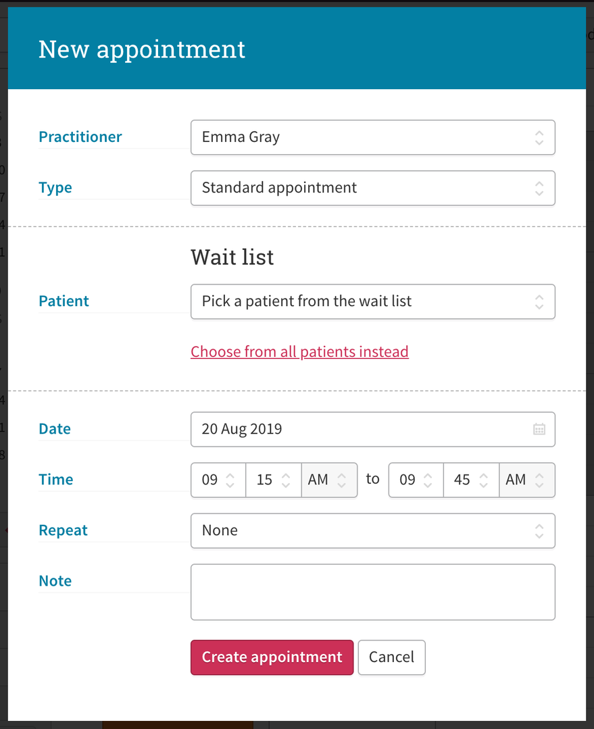The height and width of the screenshot is (729, 594).
Task: Click the Repeat field chevron icon
Action: pyautogui.click(x=539, y=530)
